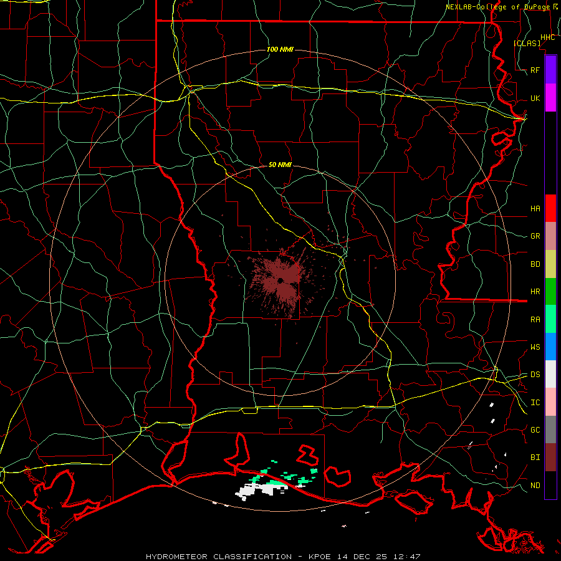Click the GC legend label

(x=535, y=430)
